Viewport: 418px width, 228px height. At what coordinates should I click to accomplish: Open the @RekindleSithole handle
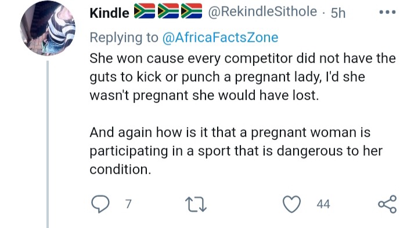[262, 12]
